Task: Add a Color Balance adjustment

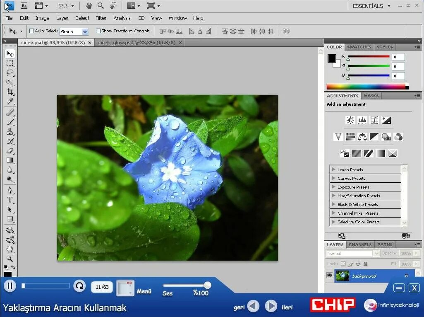Action: pyautogui.click(x=362, y=137)
